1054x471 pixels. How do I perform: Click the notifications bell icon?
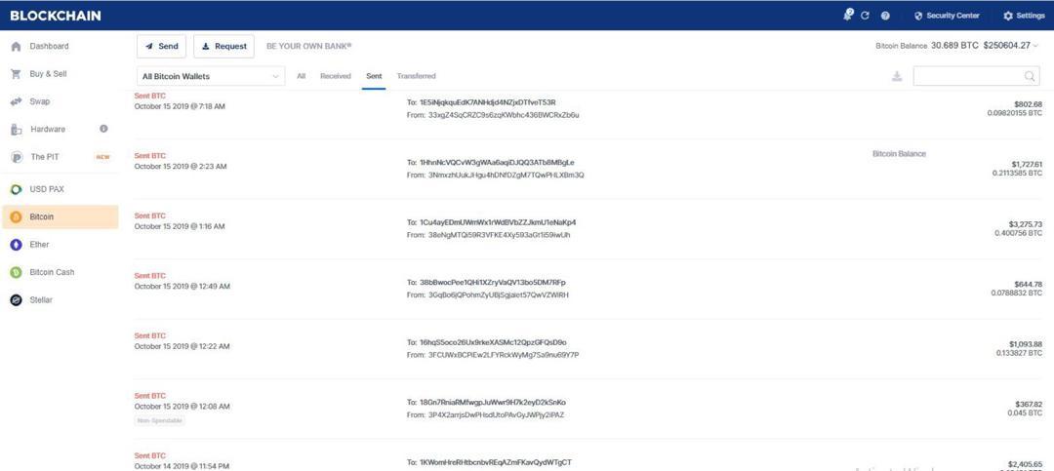[848, 15]
